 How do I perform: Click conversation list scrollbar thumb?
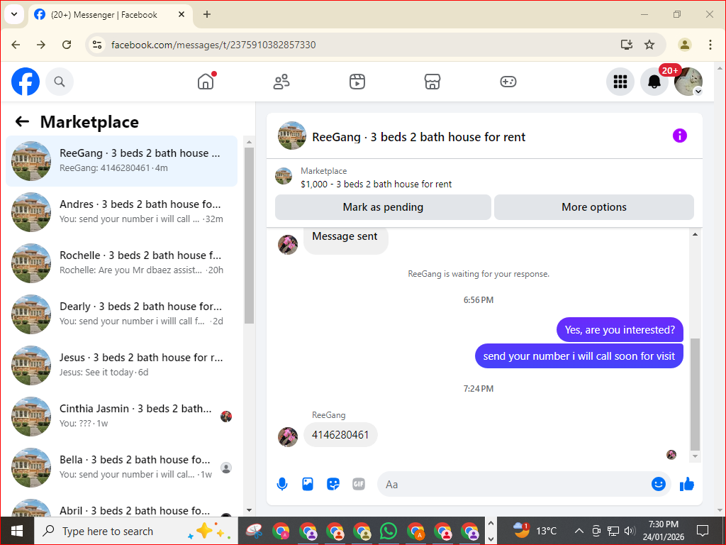click(x=249, y=236)
